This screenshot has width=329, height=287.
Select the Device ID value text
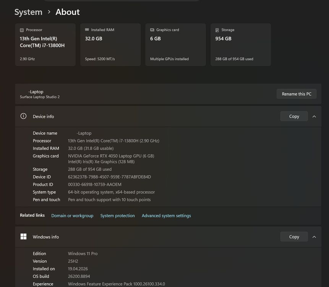[109, 177]
